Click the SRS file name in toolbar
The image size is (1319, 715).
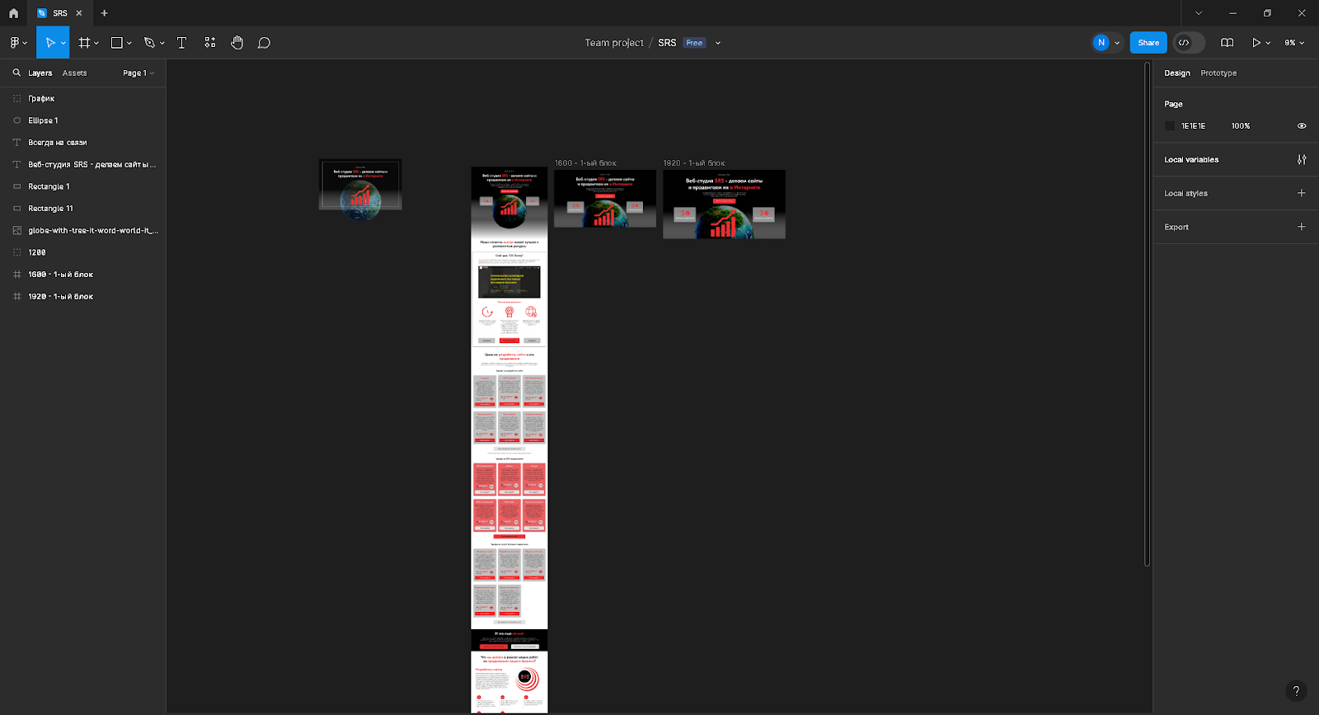tap(667, 43)
